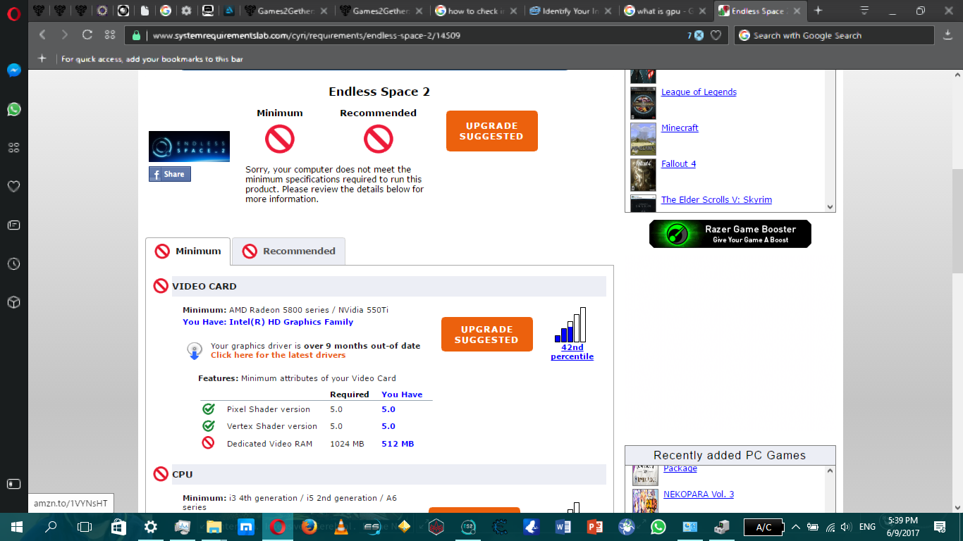Share the result on Facebook
The width and height of the screenshot is (963, 541).
click(x=169, y=174)
